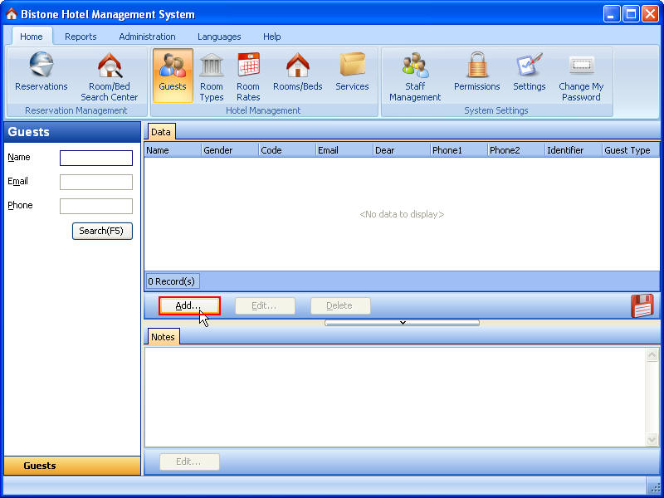
Task: Collapse panel using splitter chevron arrow
Action: pyautogui.click(x=402, y=323)
